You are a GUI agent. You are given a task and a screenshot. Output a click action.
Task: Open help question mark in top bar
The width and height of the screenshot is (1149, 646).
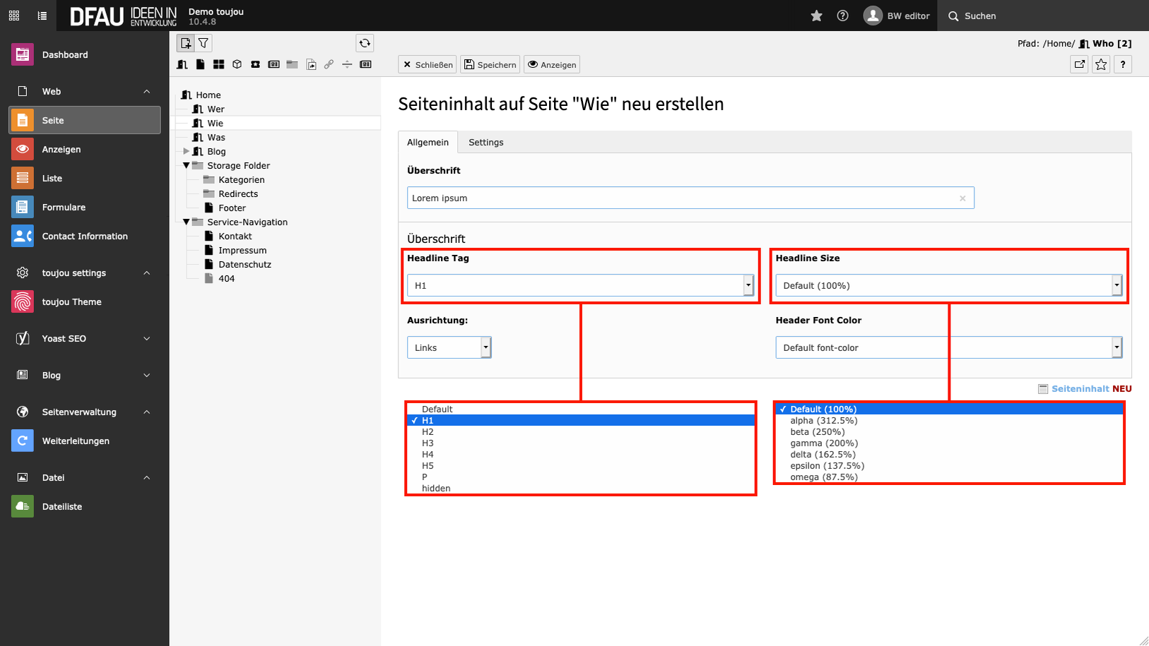tap(842, 16)
